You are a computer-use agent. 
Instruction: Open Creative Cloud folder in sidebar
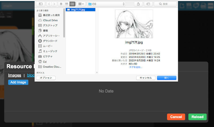[x=52, y=67]
